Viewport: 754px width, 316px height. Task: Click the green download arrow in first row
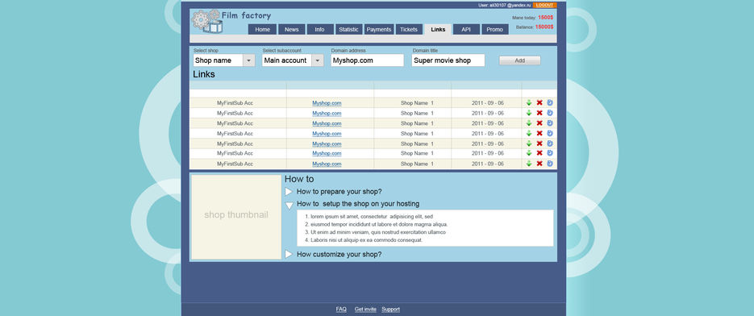click(x=528, y=102)
